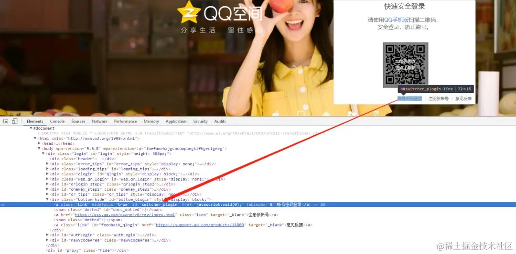Click the highlighted 帐号密码登录 link

(x=410, y=99)
